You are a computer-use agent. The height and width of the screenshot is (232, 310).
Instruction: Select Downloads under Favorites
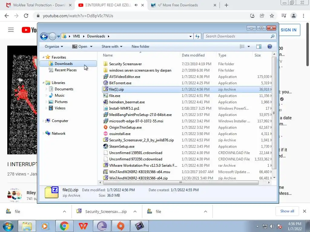pos(68,64)
